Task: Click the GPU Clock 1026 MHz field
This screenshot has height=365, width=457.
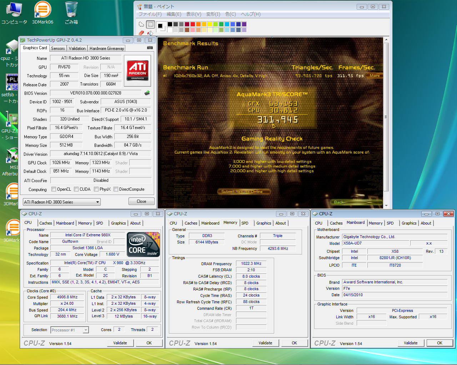Action: (61, 163)
